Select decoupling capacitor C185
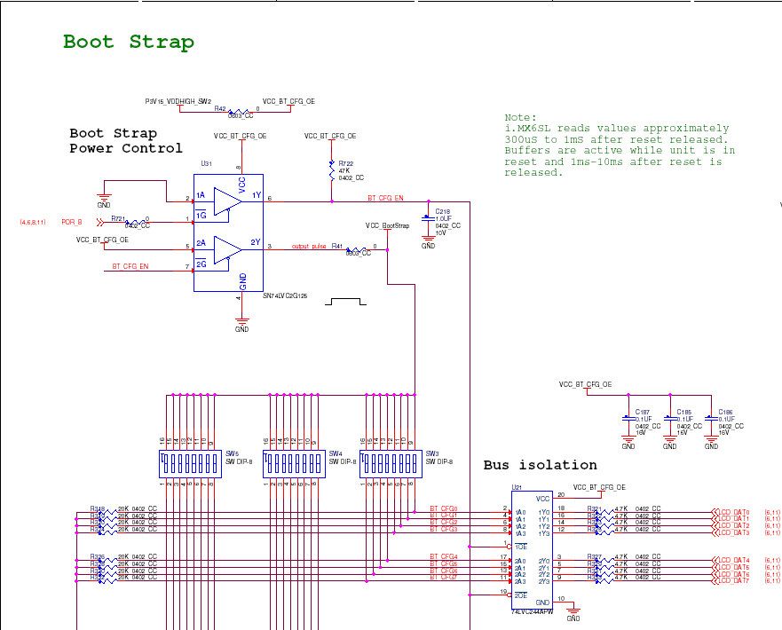Image resolution: width=782 pixels, height=630 pixels. (x=670, y=419)
